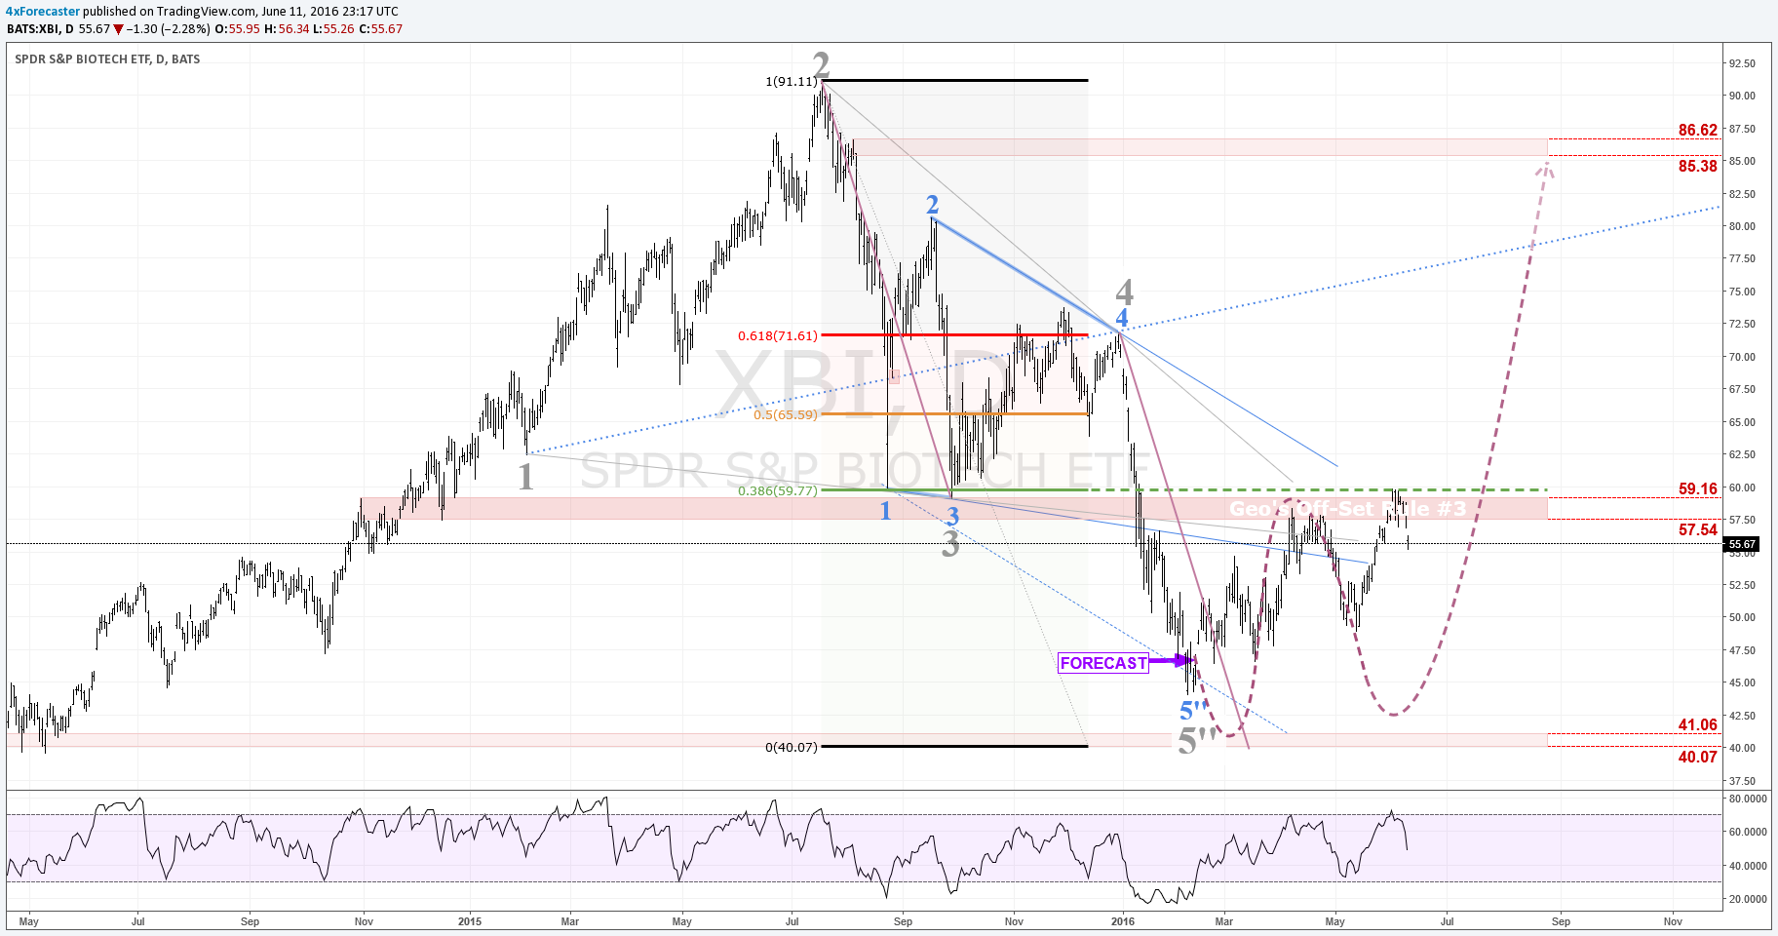The width and height of the screenshot is (1778, 936).
Task: Select the 0.618(71.61) Fibonacci label
Action: 778,335
